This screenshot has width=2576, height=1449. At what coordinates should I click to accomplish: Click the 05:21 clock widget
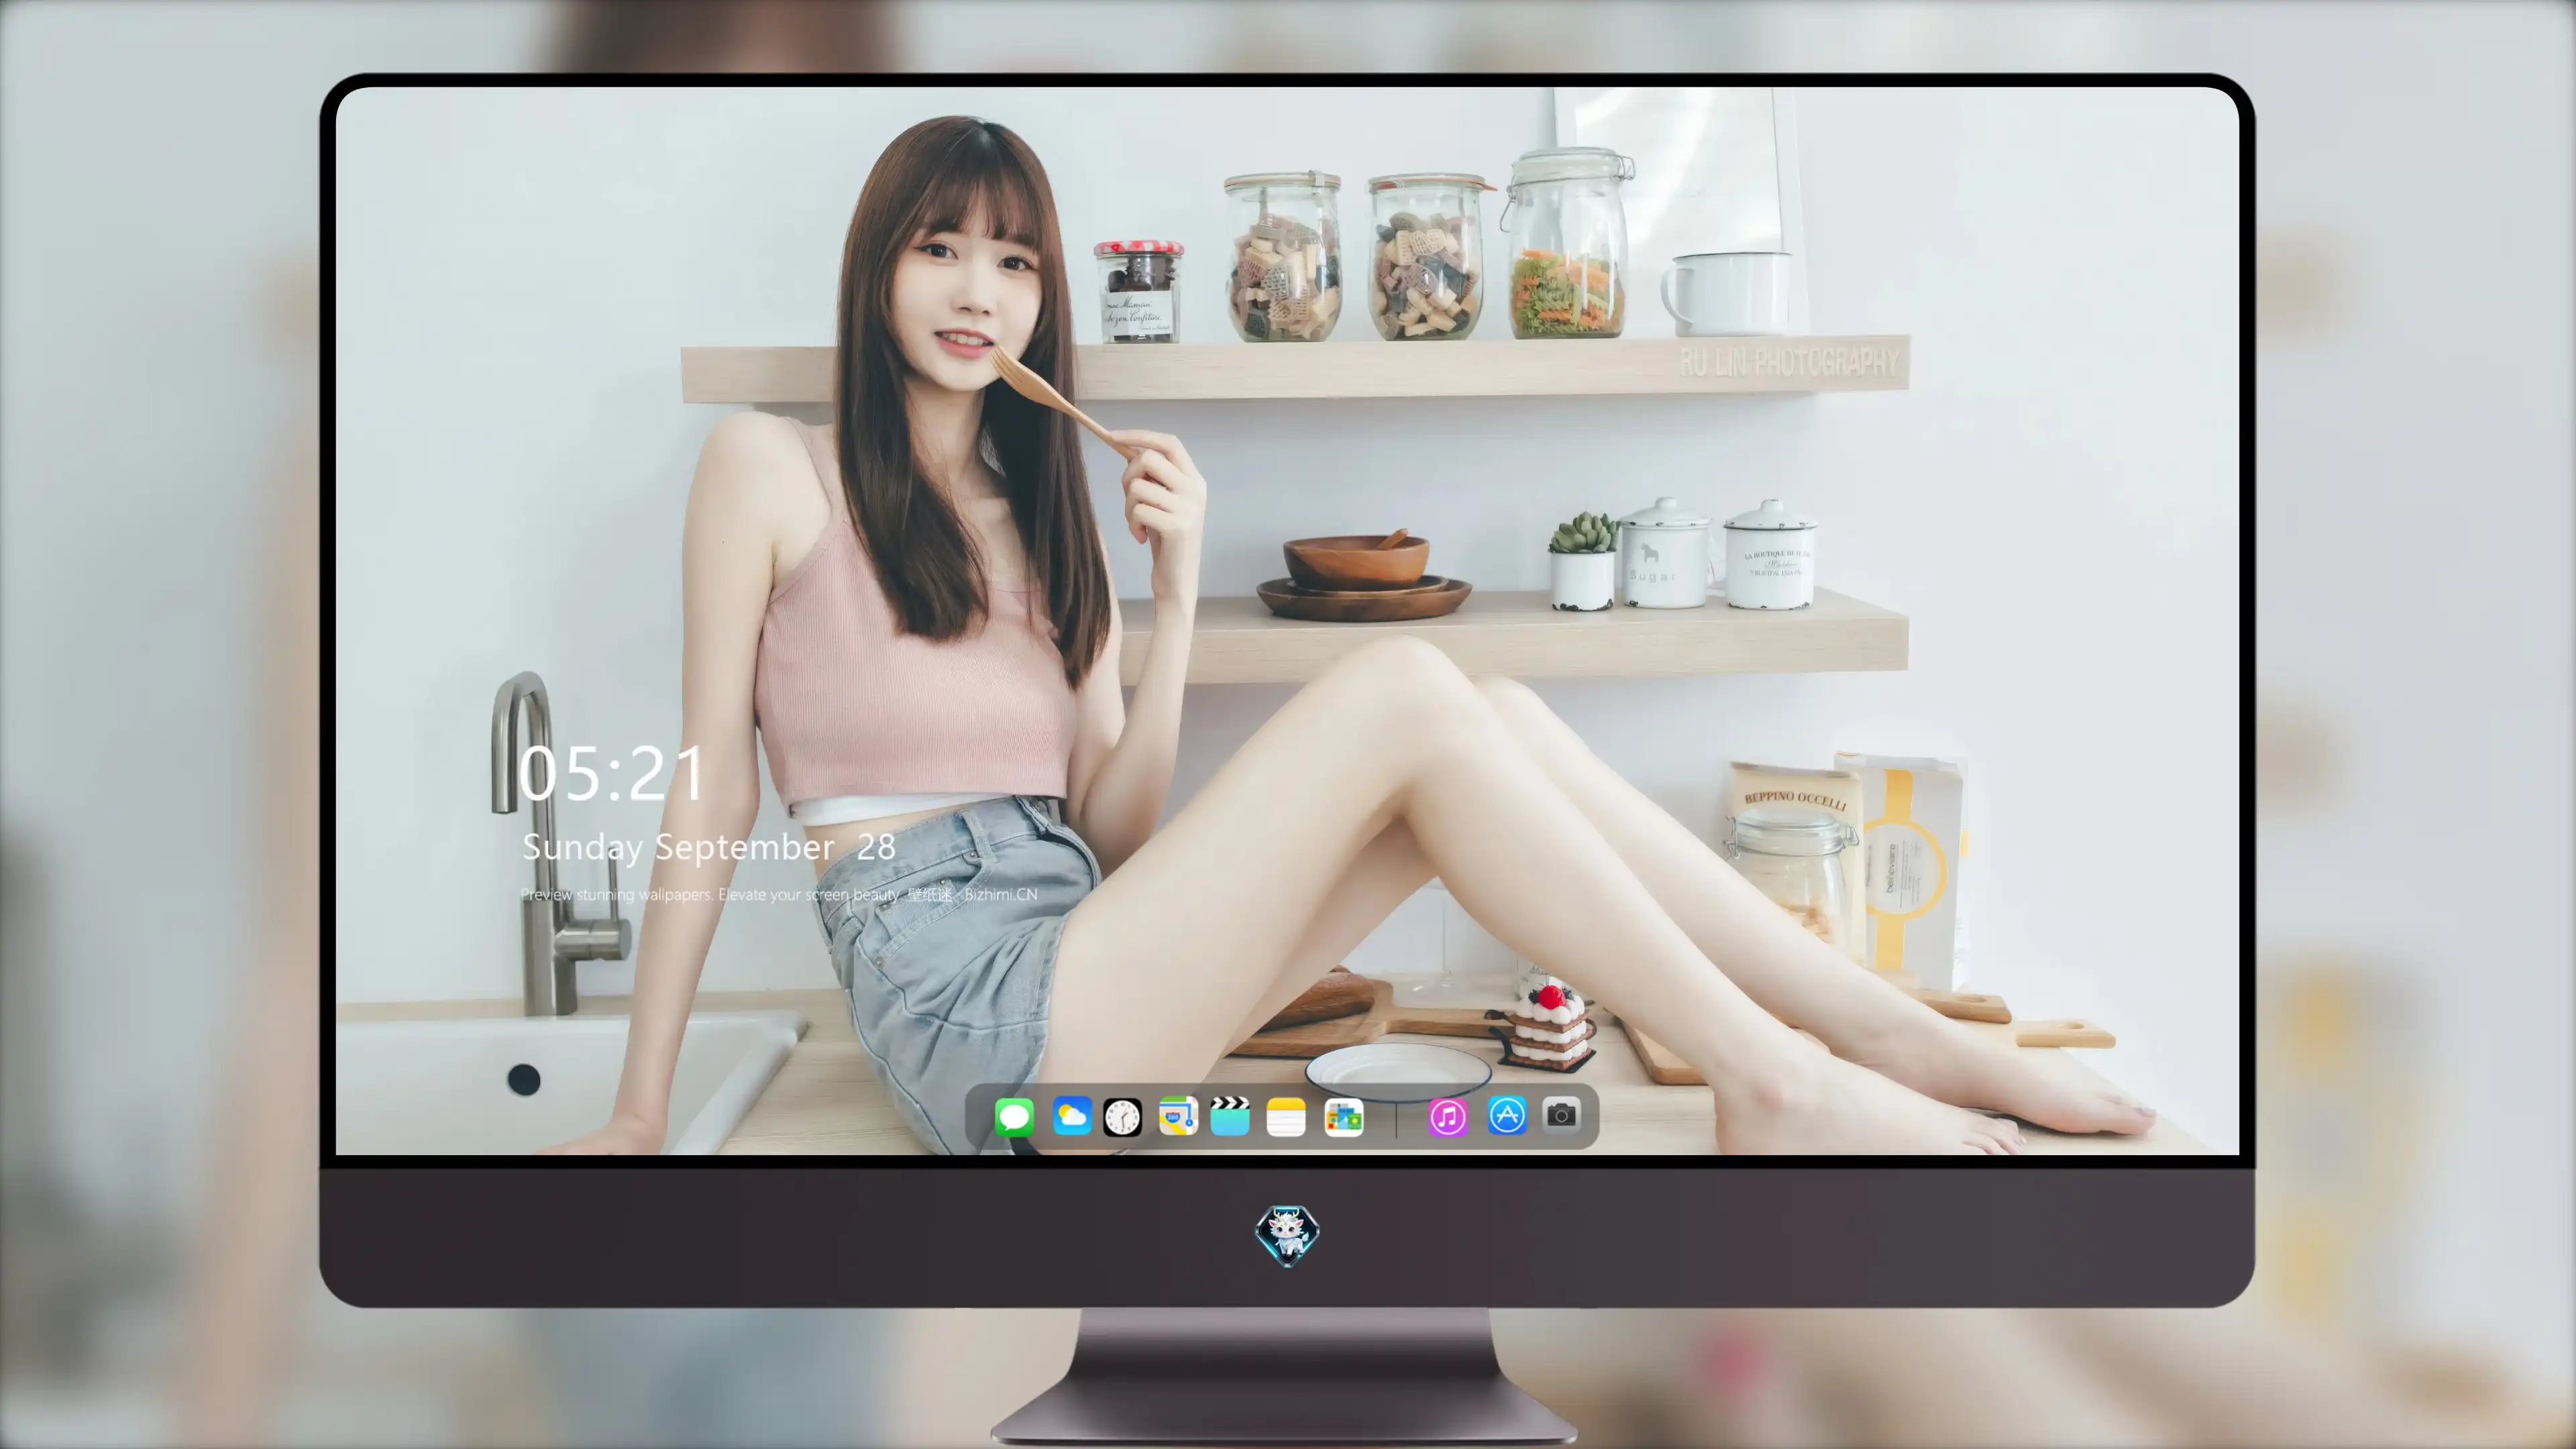click(x=612, y=773)
